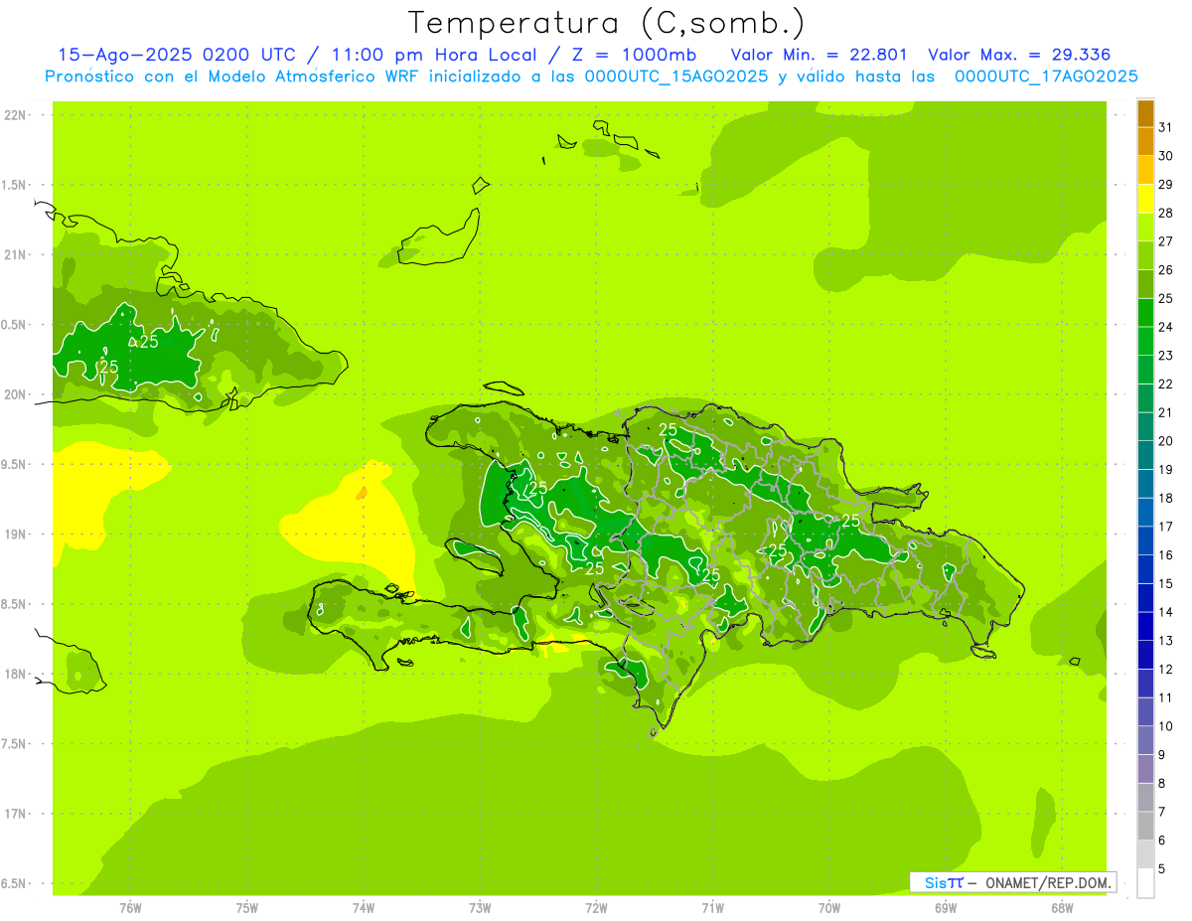1192x921 pixels.
Task: Click the color scale label "27"
Action: tap(1166, 241)
